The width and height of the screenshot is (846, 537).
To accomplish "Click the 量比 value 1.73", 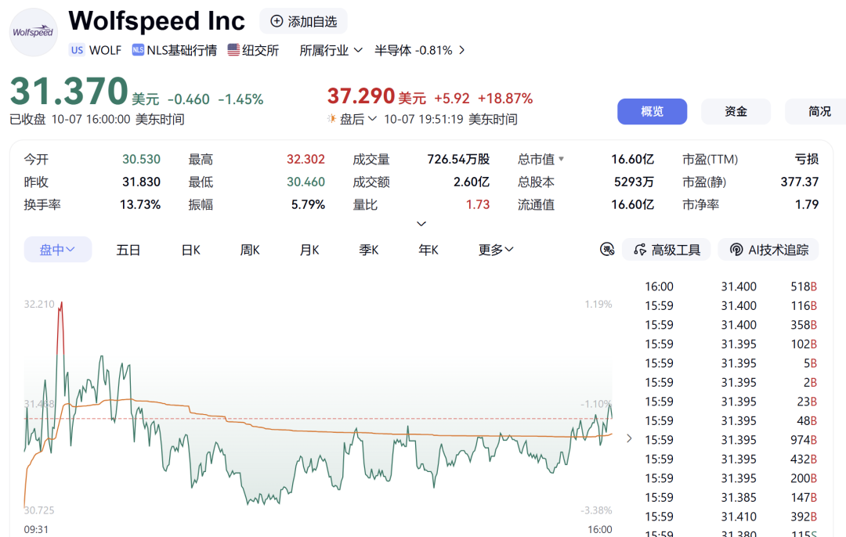I will click(478, 205).
